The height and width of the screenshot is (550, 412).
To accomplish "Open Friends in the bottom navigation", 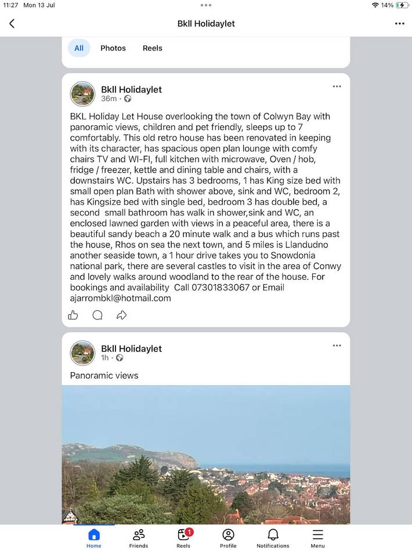I will tap(138, 538).
